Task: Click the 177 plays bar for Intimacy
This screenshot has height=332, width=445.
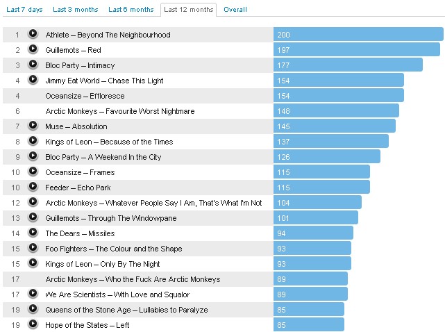Action: 348,65
